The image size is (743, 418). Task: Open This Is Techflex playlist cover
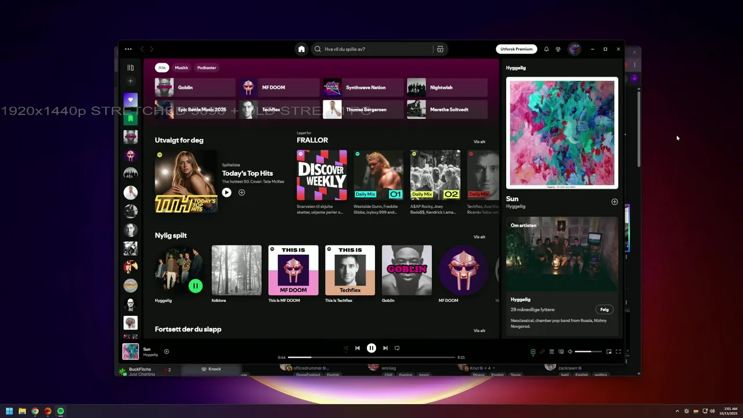tap(350, 270)
